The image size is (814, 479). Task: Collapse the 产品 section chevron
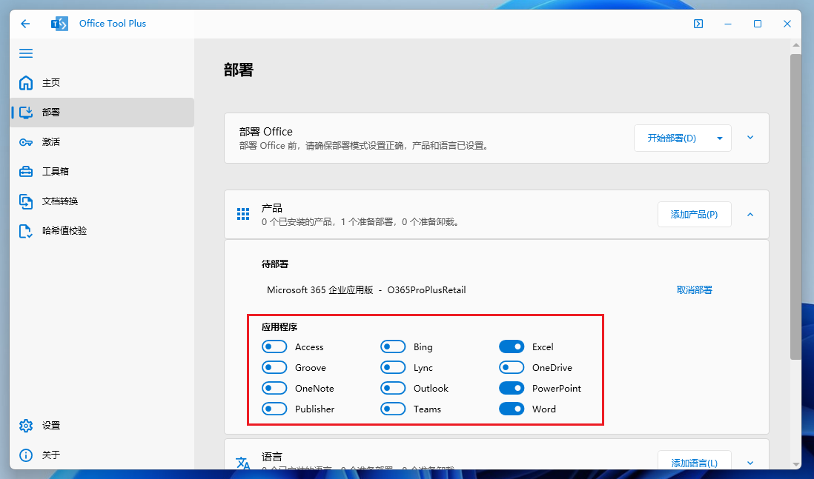[750, 215]
